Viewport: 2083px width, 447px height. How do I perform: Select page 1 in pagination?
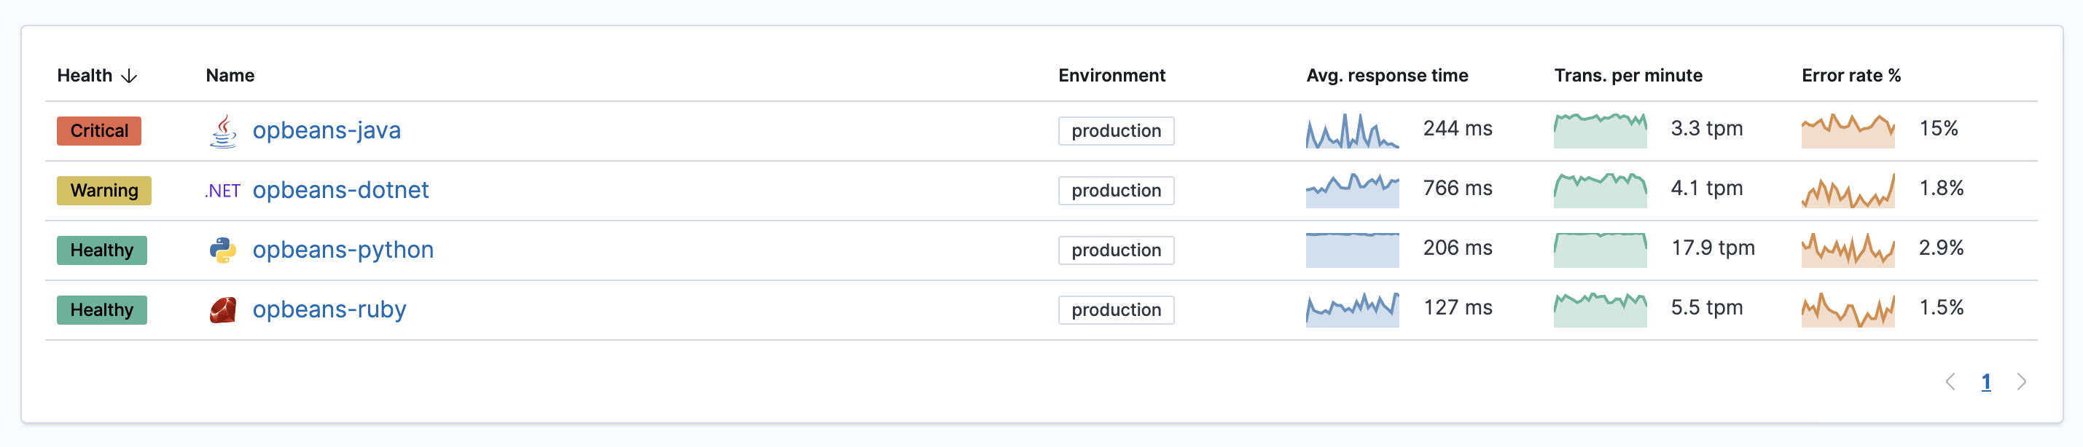pyautogui.click(x=1986, y=381)
